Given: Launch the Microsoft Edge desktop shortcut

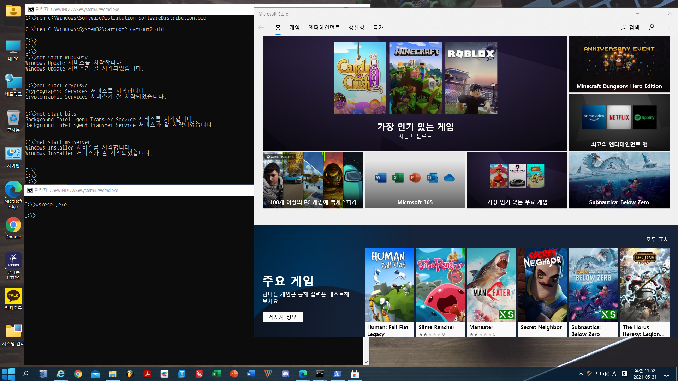Looking at the screenshot, I should [x=13, y=195].
